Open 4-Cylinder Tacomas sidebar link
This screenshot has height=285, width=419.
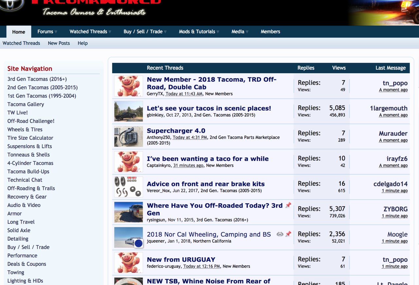30,163
